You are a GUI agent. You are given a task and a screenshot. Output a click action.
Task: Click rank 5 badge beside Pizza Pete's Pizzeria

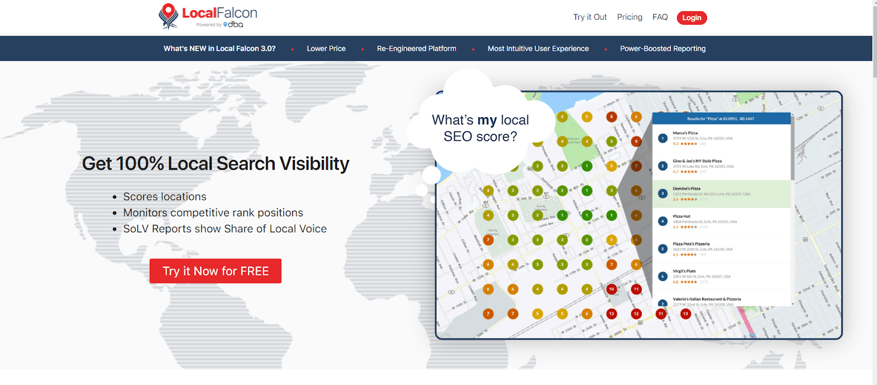click(x=663, y=249)
